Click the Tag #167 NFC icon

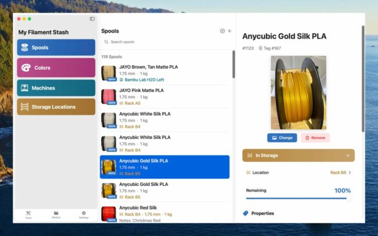[261, 48]
